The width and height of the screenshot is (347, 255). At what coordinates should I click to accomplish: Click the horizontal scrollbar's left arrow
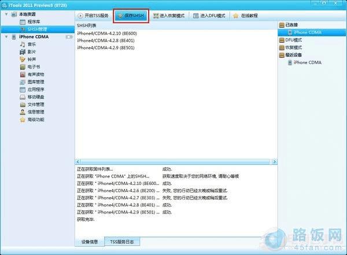(77, 162)
